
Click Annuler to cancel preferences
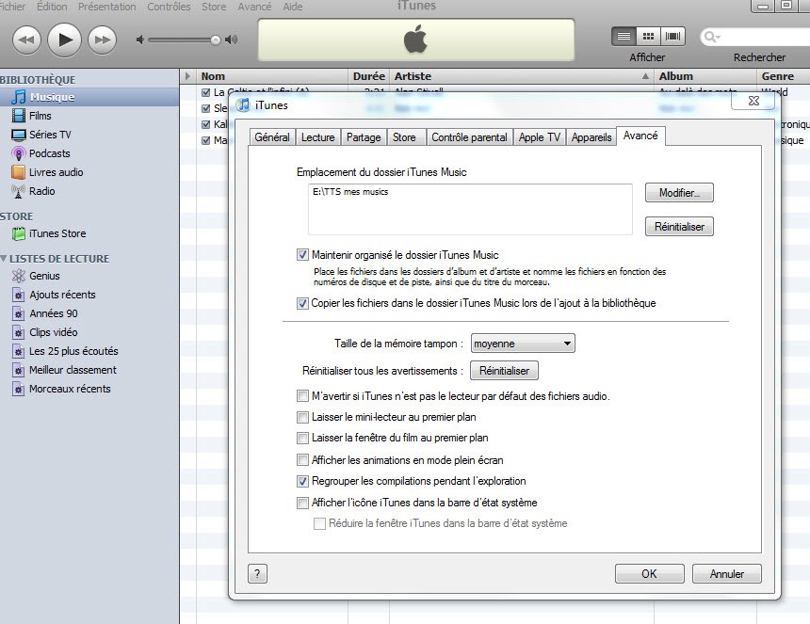727,573
